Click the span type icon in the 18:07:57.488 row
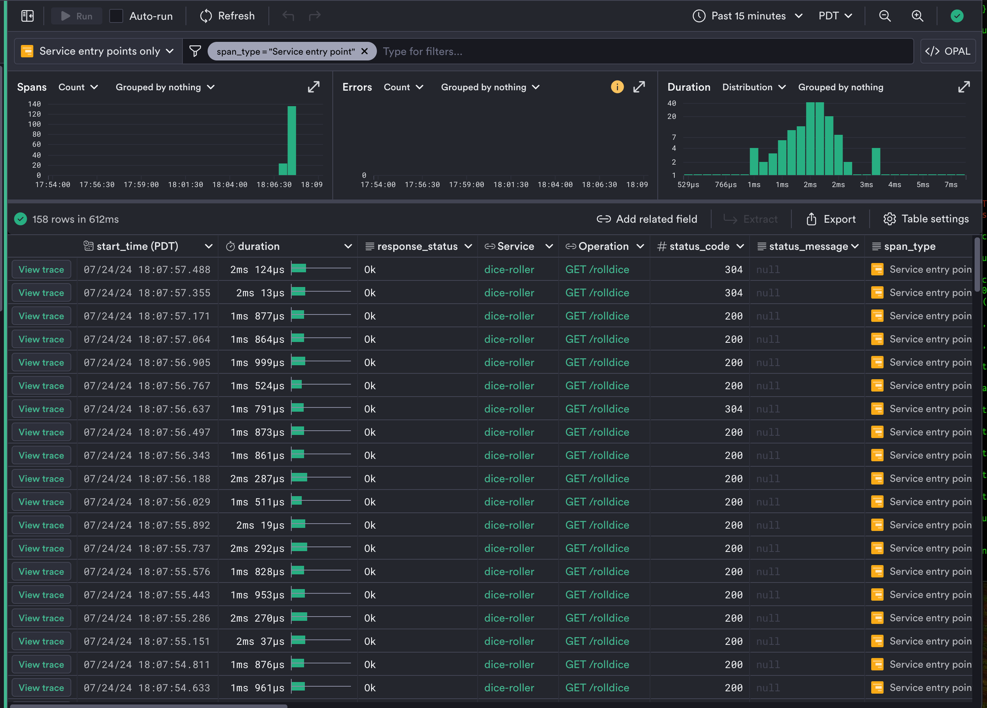 pyautogui.click(x=877, y=269)
